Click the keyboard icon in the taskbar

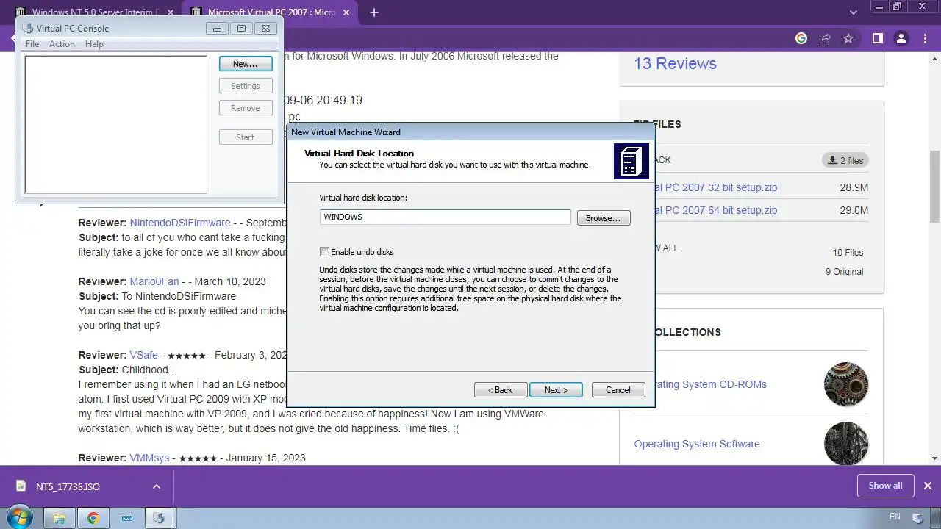(127, 518)
